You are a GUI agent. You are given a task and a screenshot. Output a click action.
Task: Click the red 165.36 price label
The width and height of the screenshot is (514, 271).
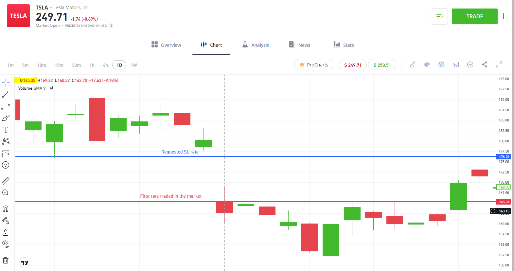tap(504, 202)
